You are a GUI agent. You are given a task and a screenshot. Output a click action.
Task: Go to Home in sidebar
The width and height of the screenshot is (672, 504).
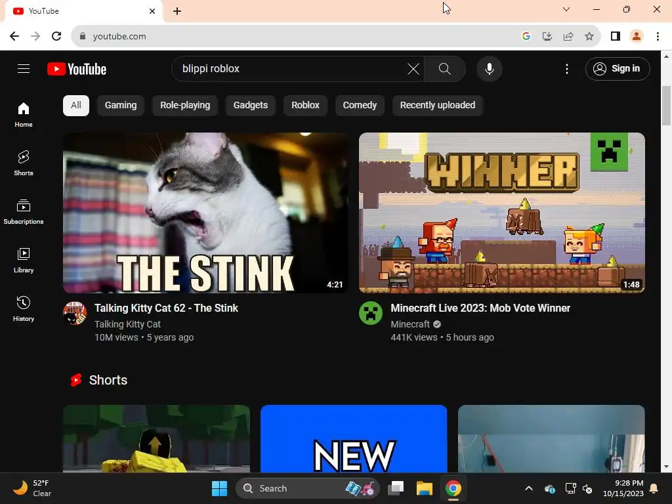coord(24,114)
